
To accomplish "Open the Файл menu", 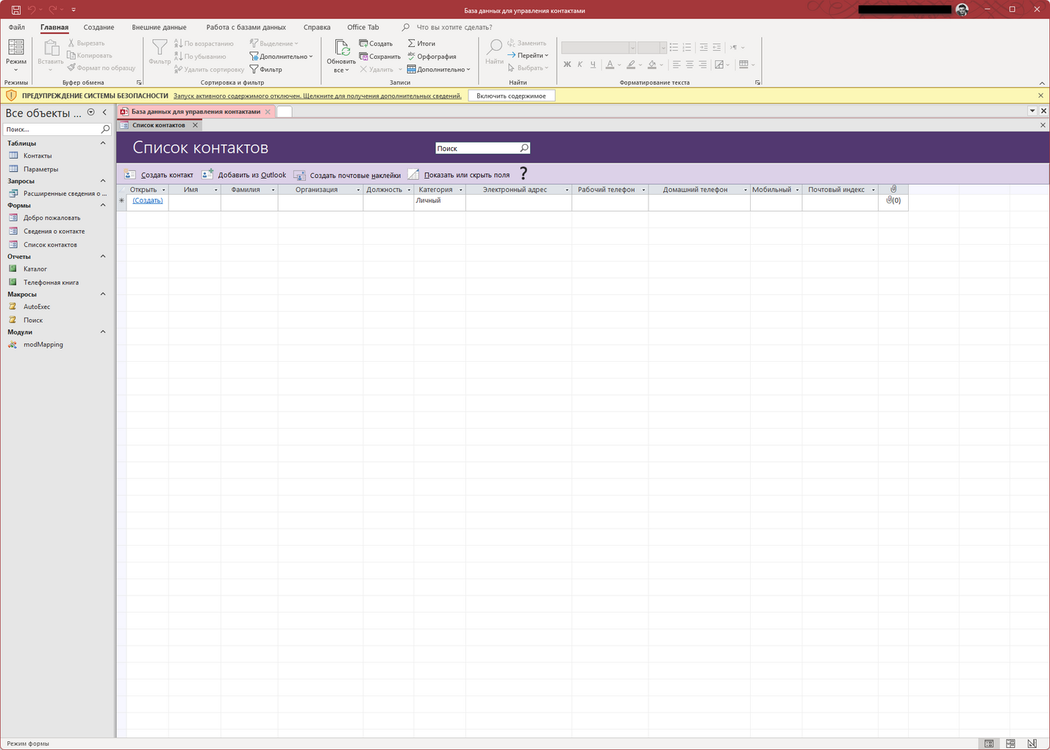I will point(17,27).
